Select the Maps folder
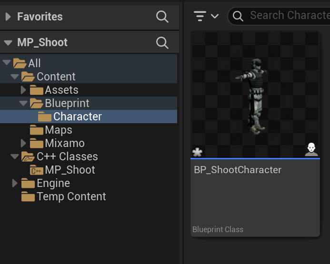The image size is (330, 264). click(58, 130)
